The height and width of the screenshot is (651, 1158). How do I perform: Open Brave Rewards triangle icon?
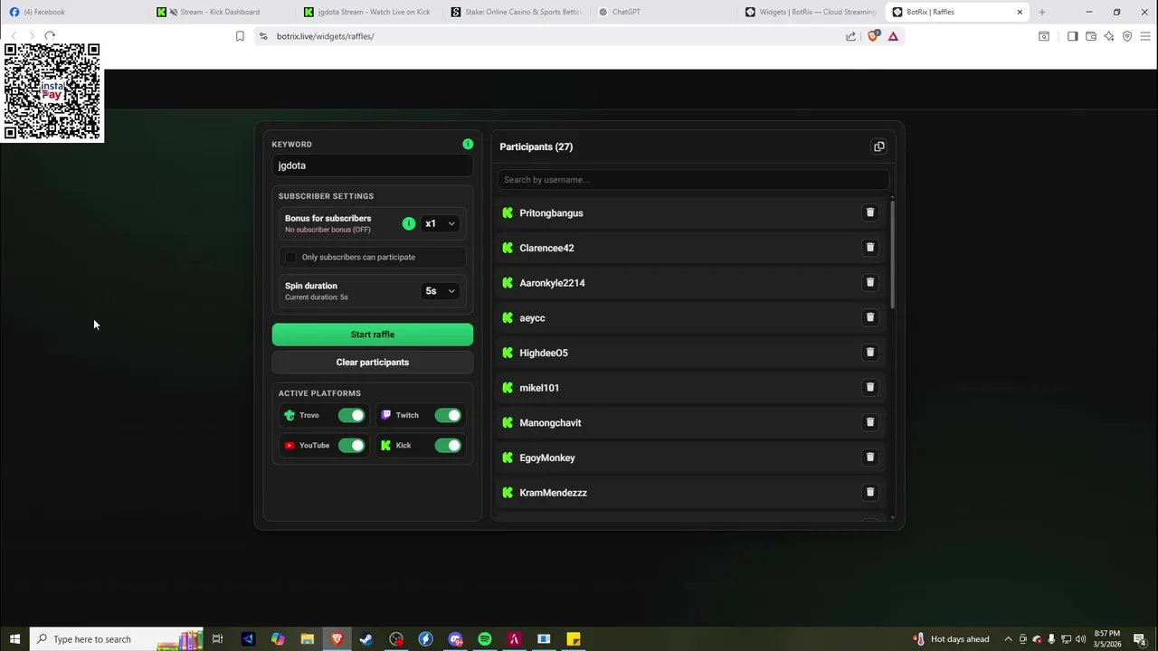click(x=893, y=36)
